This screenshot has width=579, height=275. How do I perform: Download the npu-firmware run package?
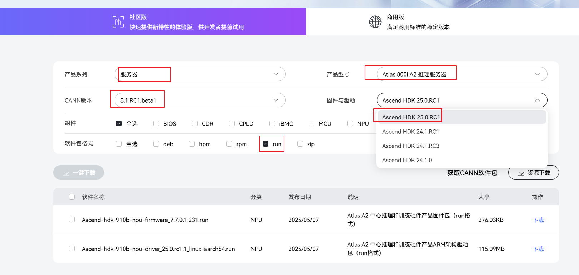(538, 220)
